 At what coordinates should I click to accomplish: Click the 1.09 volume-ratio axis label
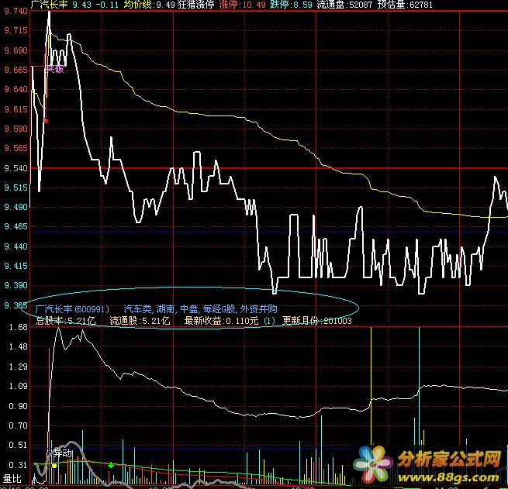click(x=19, y=386)
